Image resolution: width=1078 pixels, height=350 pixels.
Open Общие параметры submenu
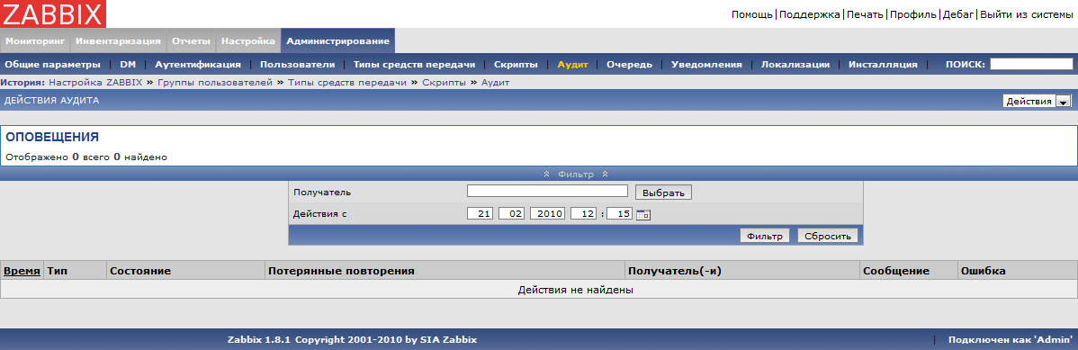(52, 64)
